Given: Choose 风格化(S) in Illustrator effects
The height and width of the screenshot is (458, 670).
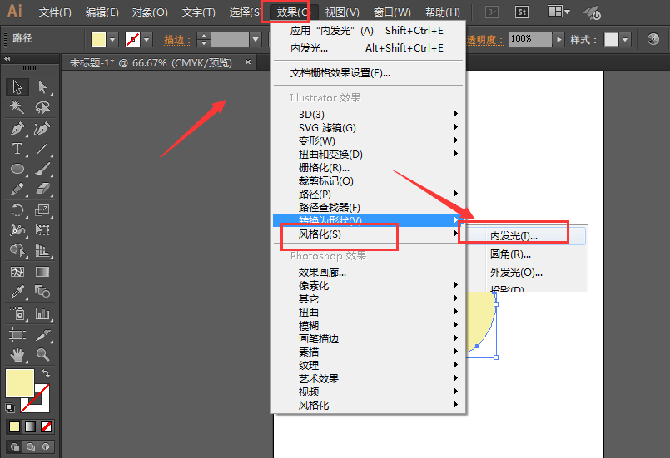Looking at the screenshot, I should pyautogui.click(x=370, y=234).
